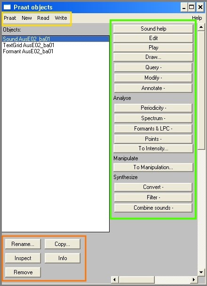Click the horizontal scrollbar right arrow
207x286 pixels.
(194, 279)
